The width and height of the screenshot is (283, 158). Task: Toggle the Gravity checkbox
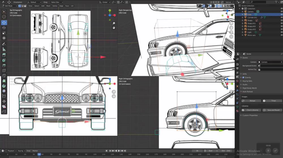pyautogui.click(x=243, y=77)
